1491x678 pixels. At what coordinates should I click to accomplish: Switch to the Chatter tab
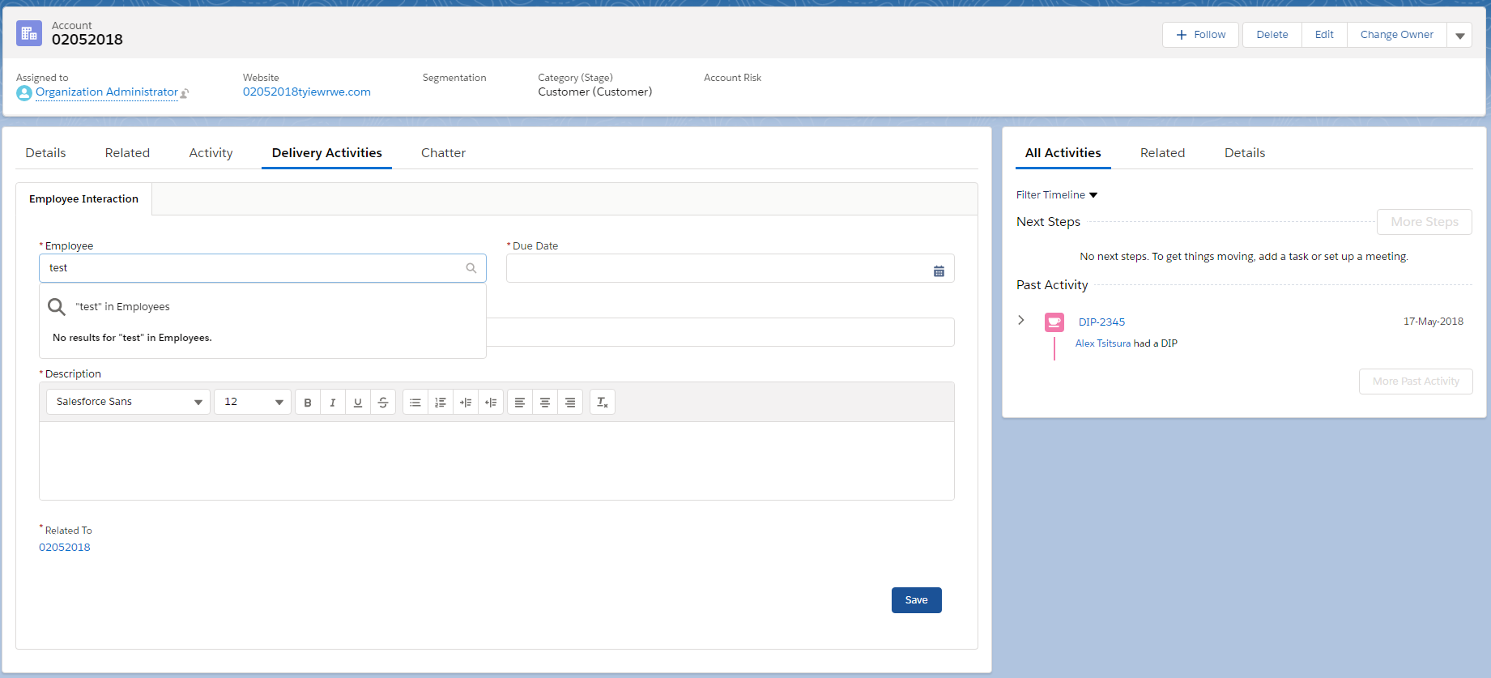pyautogui.click(x=443, y=153)
